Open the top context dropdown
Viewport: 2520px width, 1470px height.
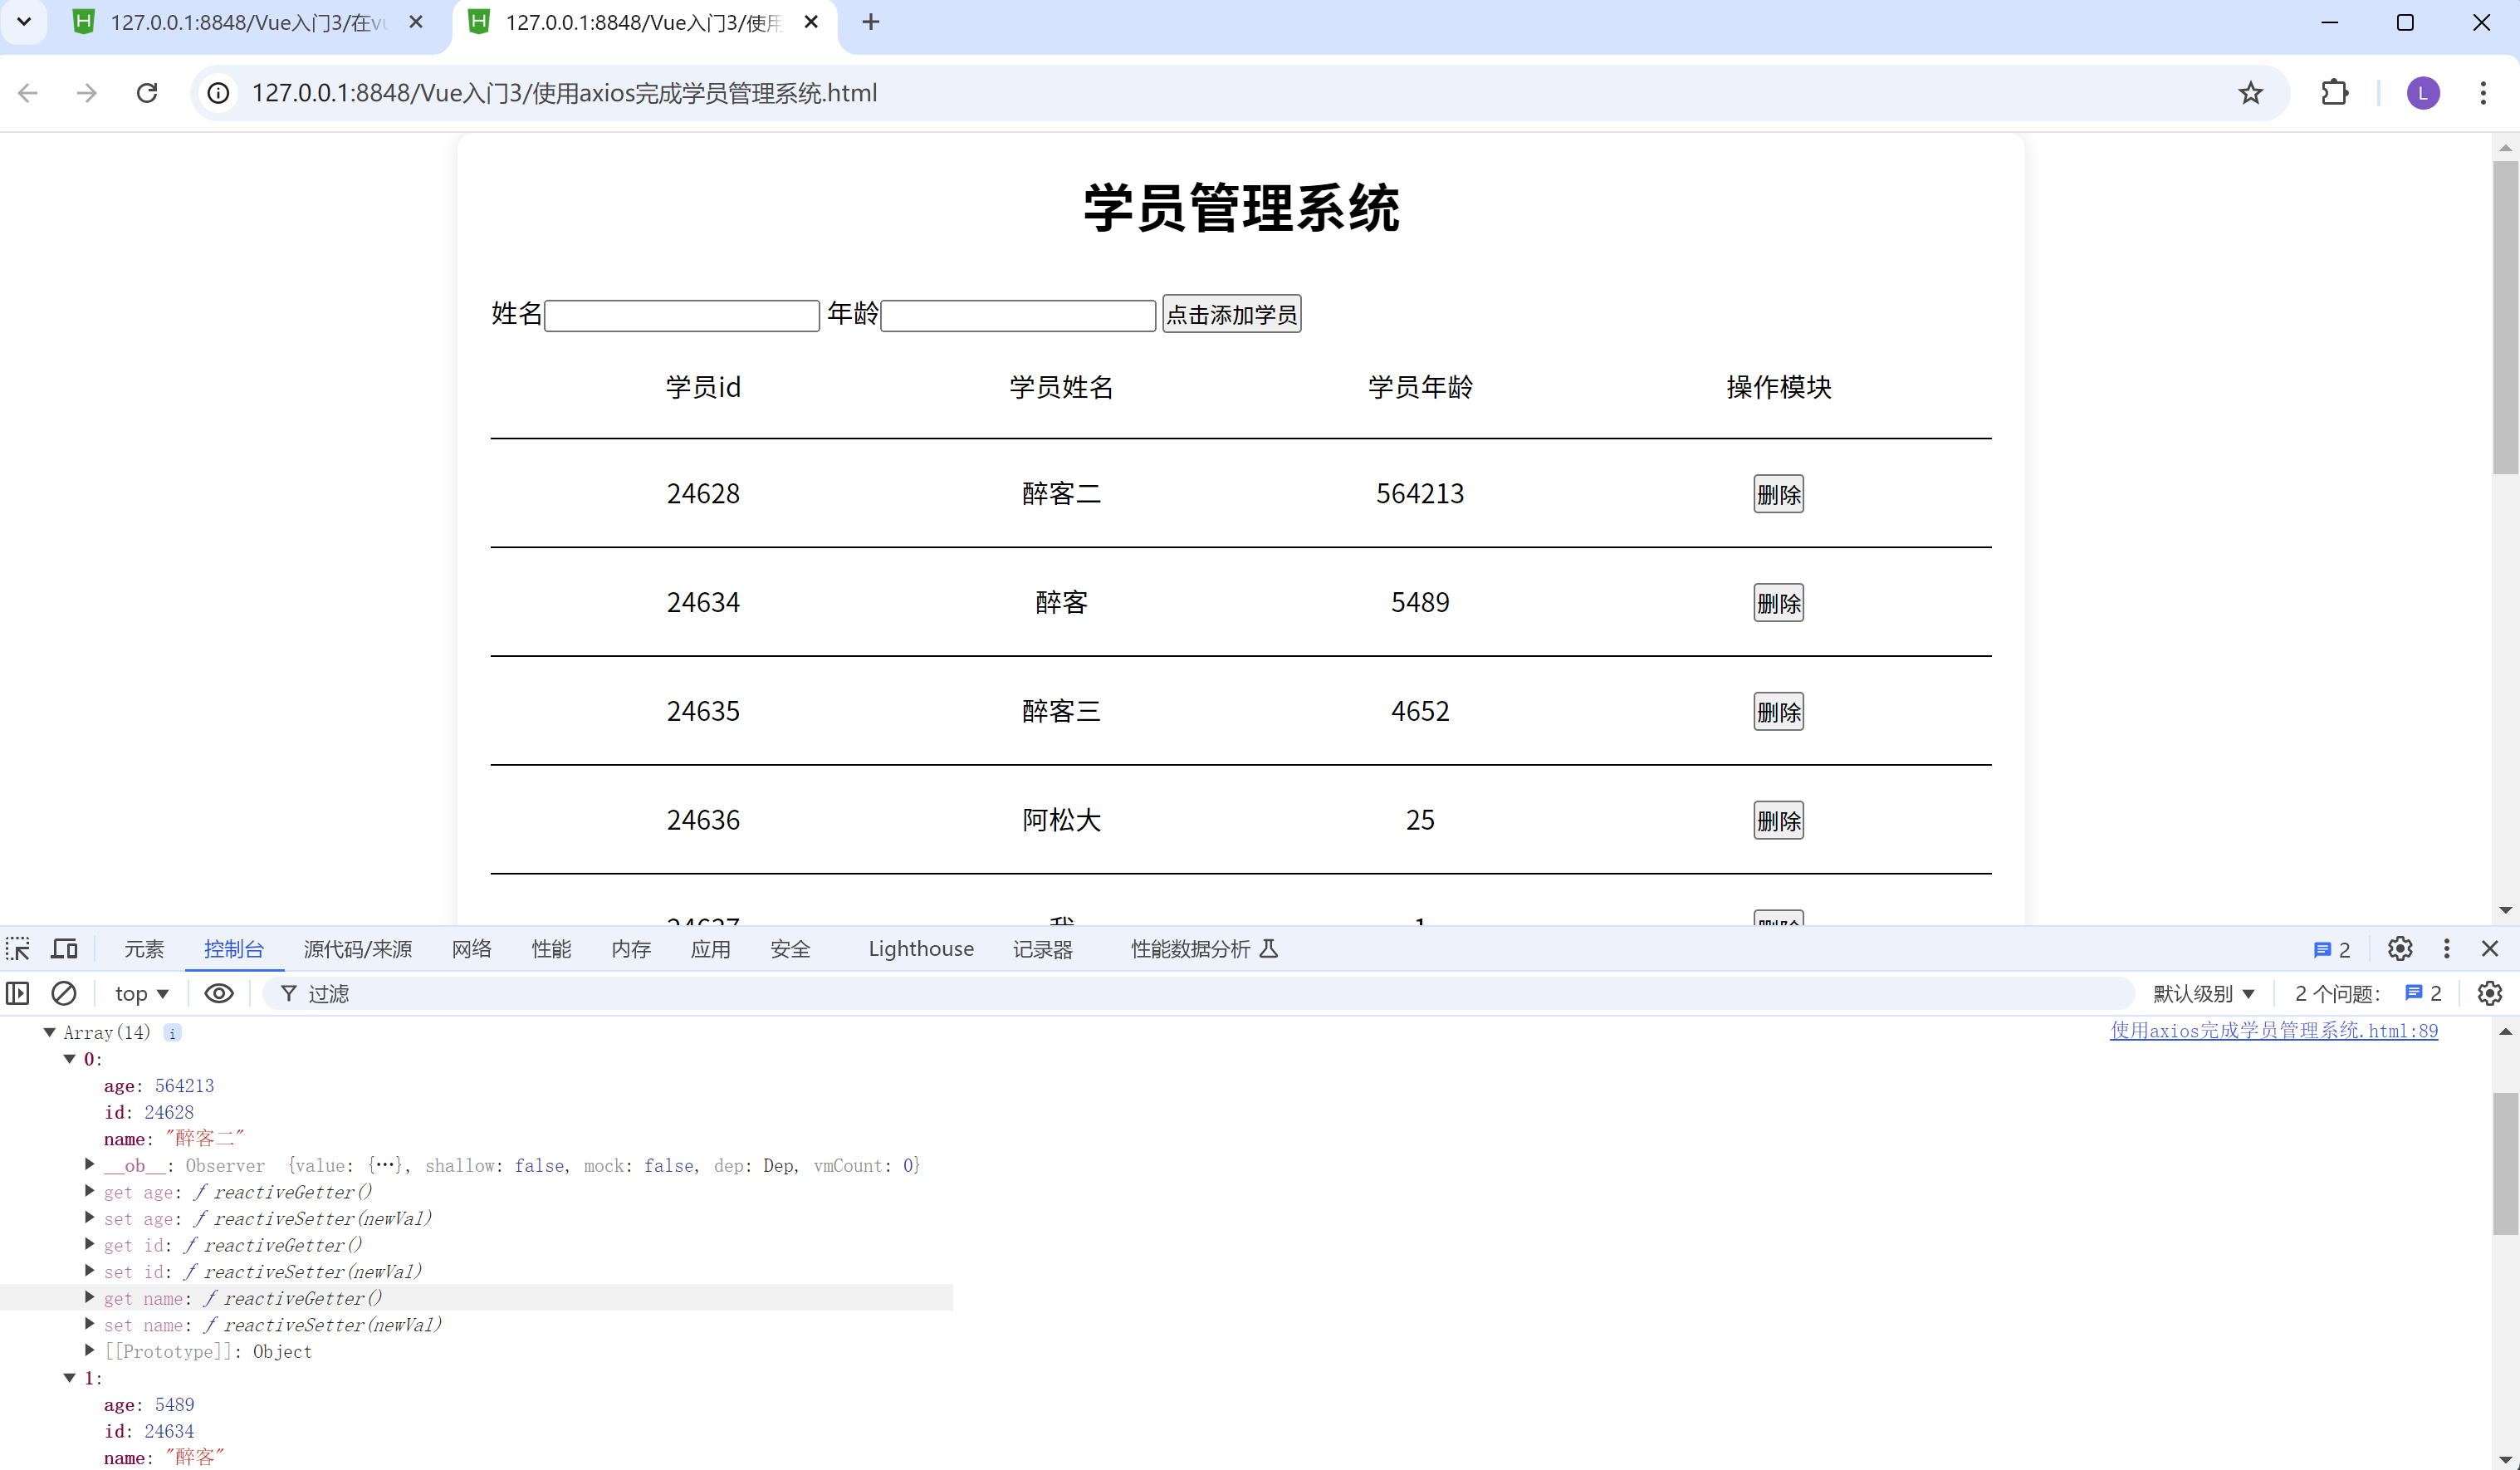click(141, 993)
